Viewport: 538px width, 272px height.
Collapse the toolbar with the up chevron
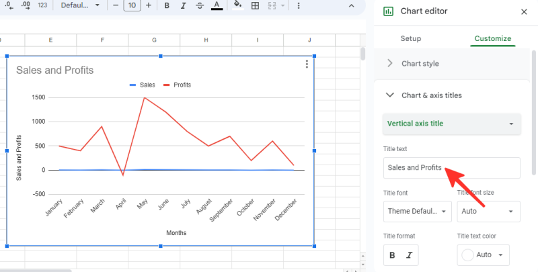(351, 5)
